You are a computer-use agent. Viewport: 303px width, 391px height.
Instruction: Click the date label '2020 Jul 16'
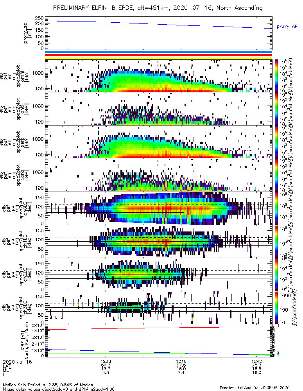coord(18,362)
